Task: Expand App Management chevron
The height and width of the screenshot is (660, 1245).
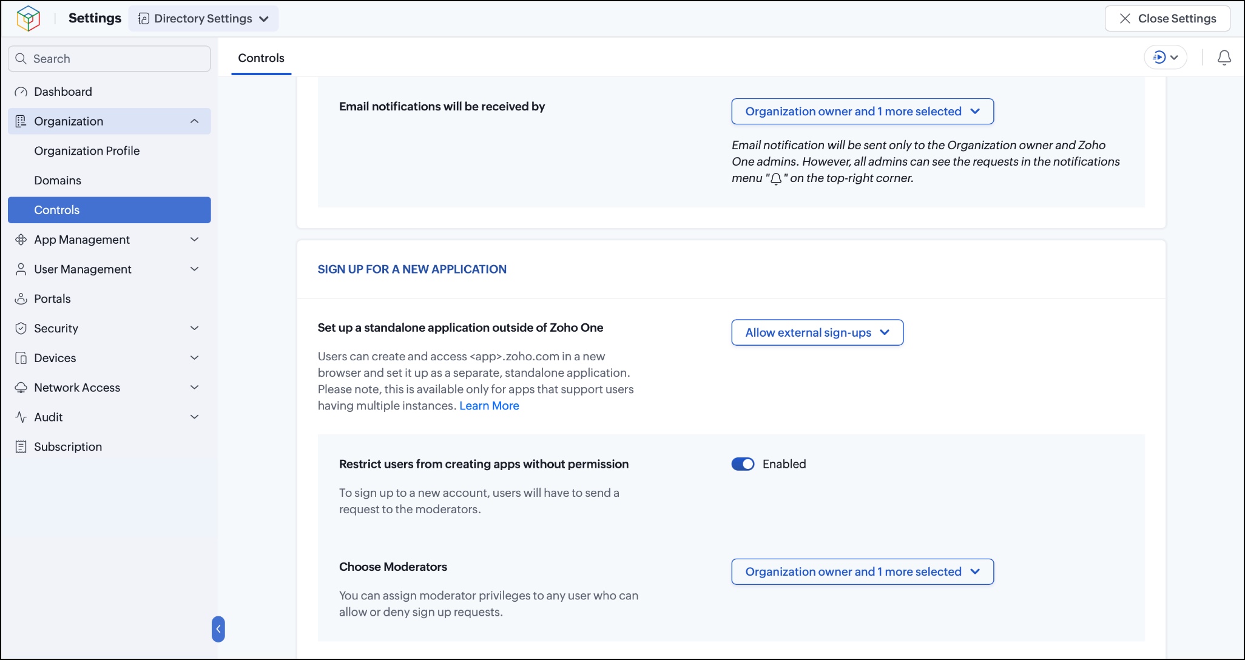Action: coord(194,240)
